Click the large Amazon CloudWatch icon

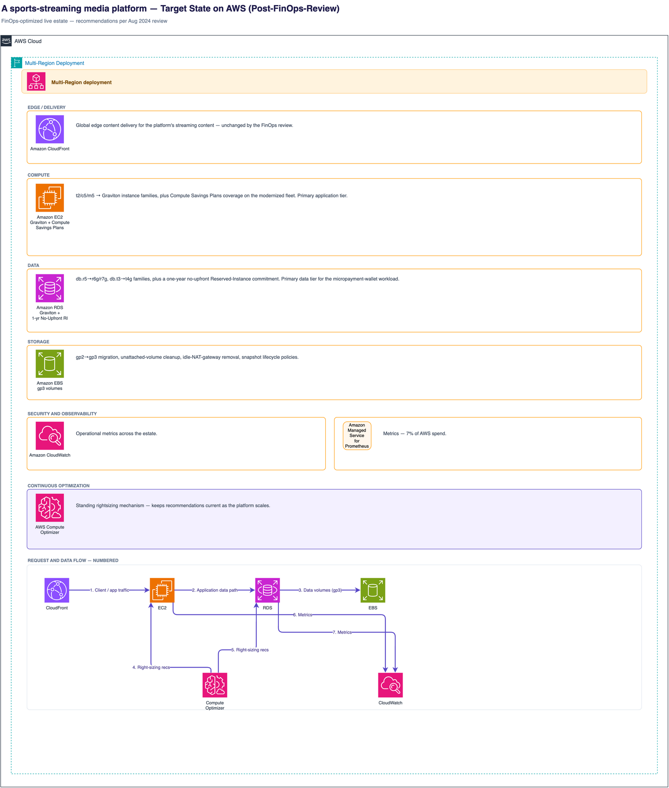tap(50, 436)
